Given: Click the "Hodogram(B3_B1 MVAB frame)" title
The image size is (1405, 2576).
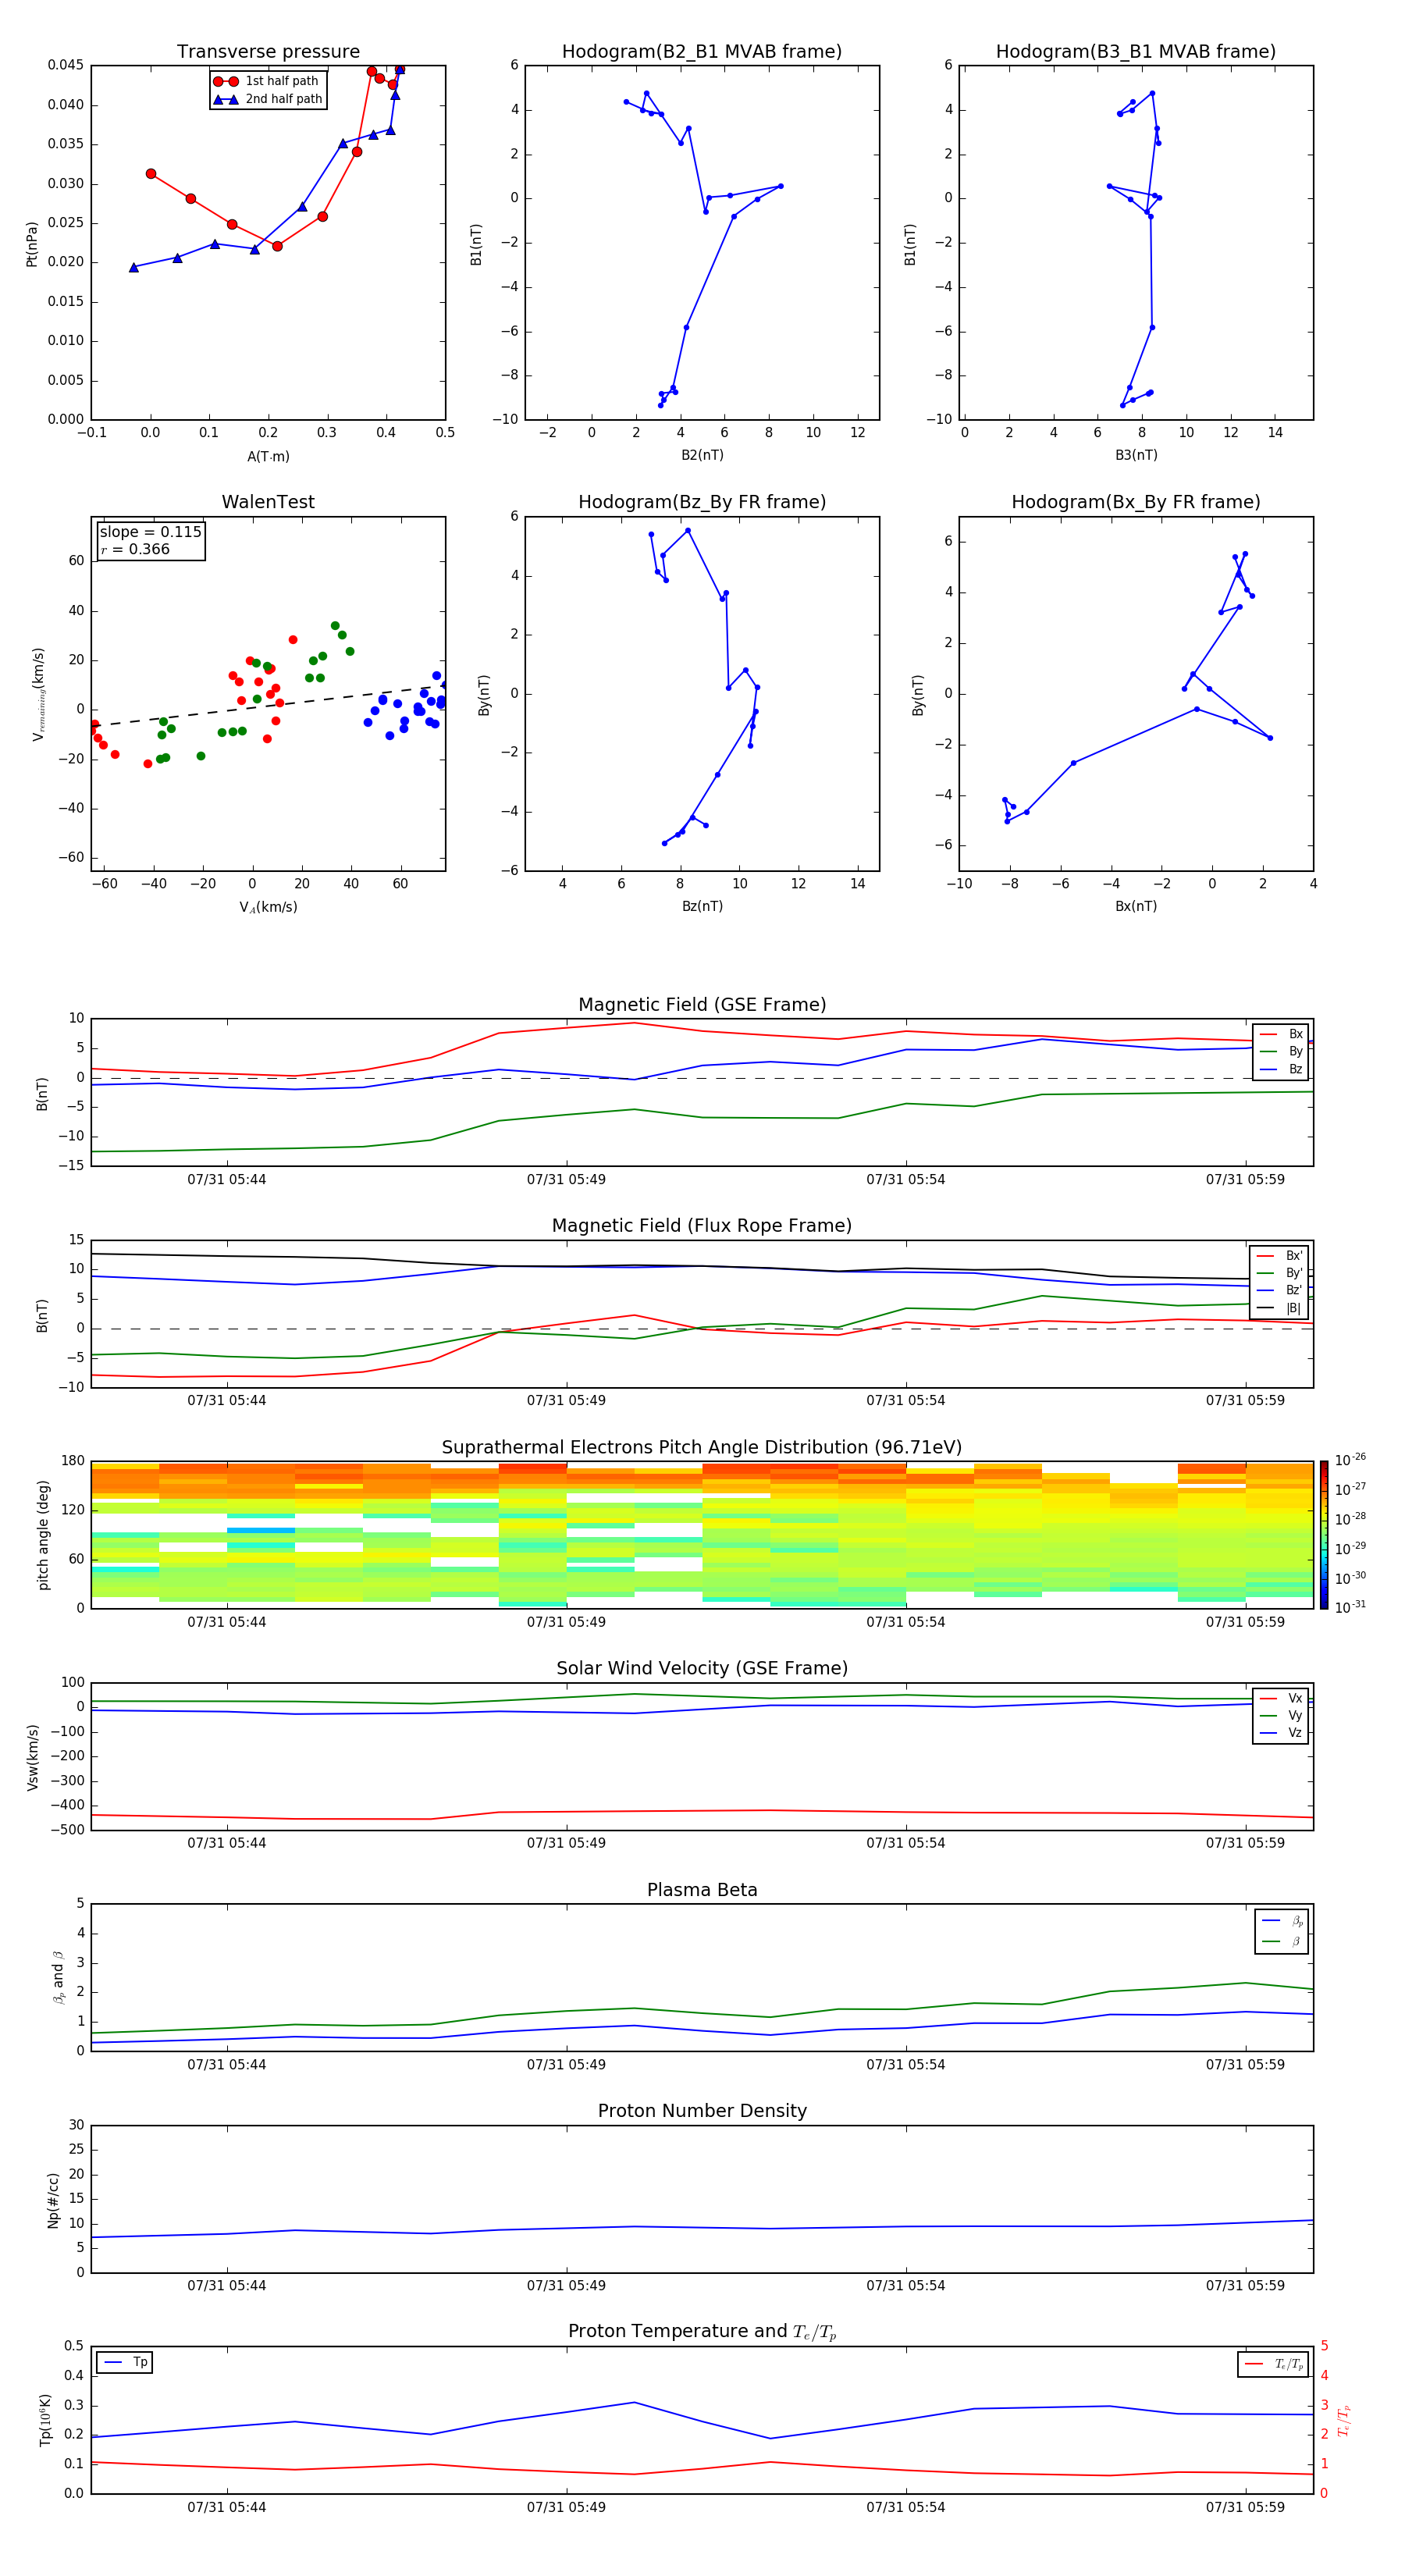Looking at the screenshot, I should click(1136, 52).
